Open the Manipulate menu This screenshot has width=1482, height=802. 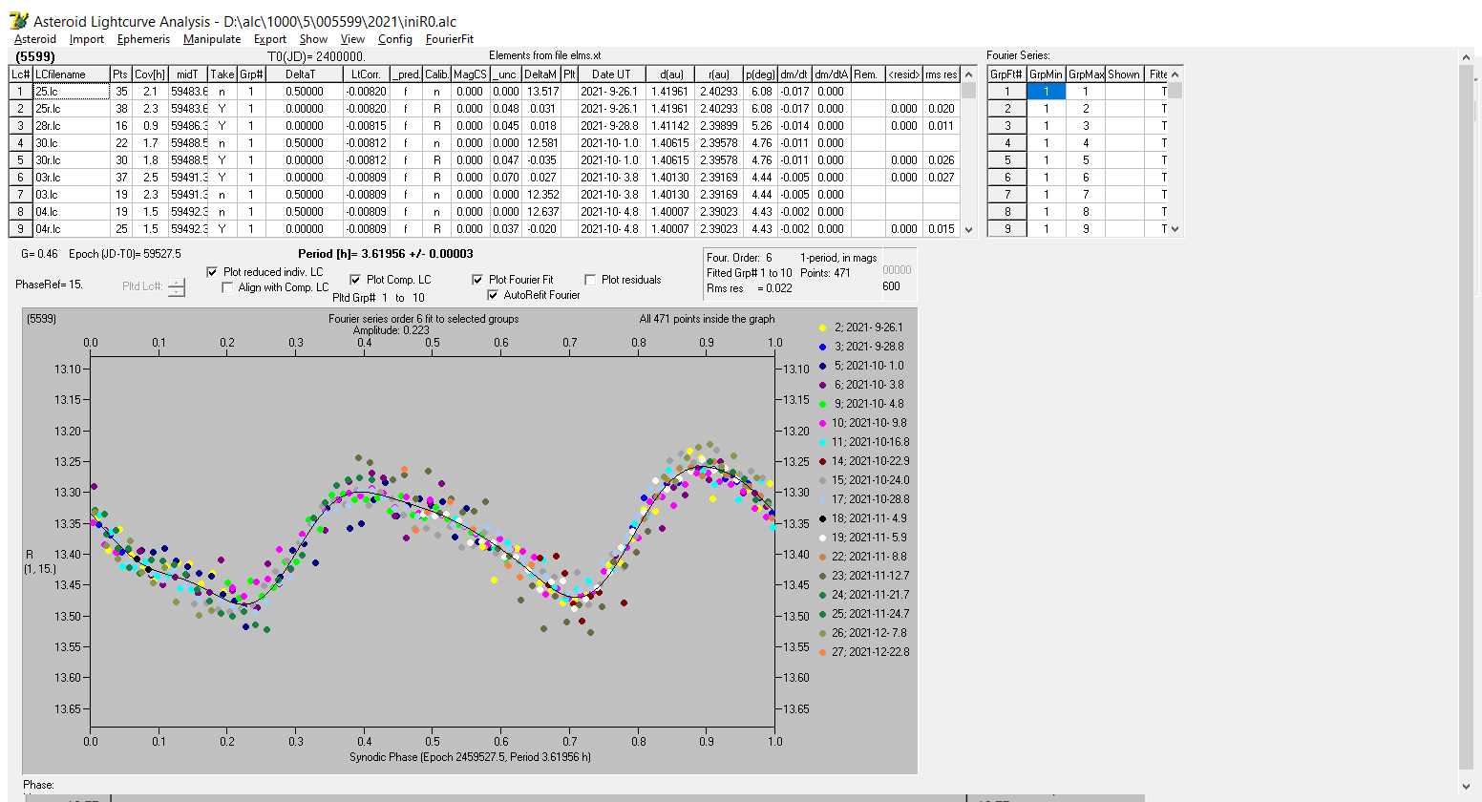212,39
